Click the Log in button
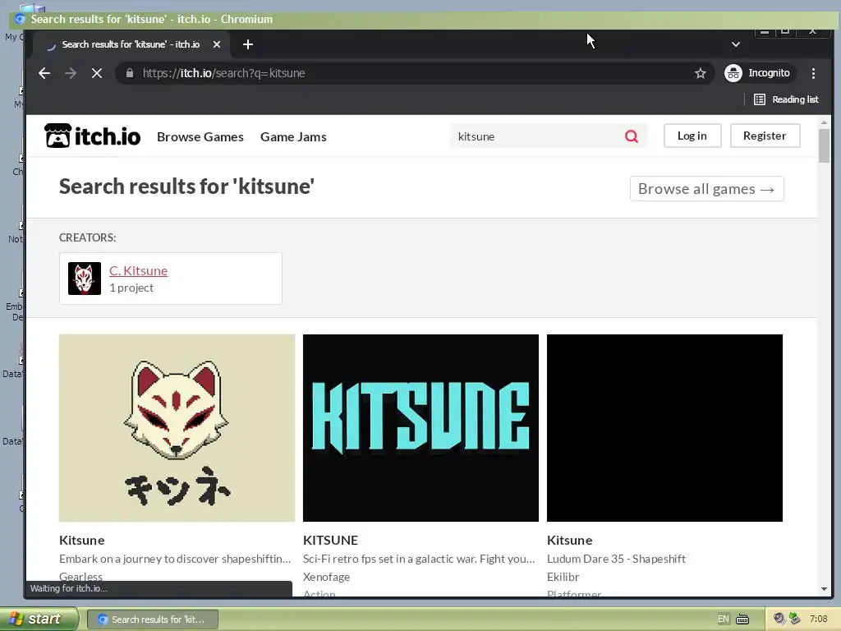The image size is (841, 631). pyautogui.click(x=692, y=136)
